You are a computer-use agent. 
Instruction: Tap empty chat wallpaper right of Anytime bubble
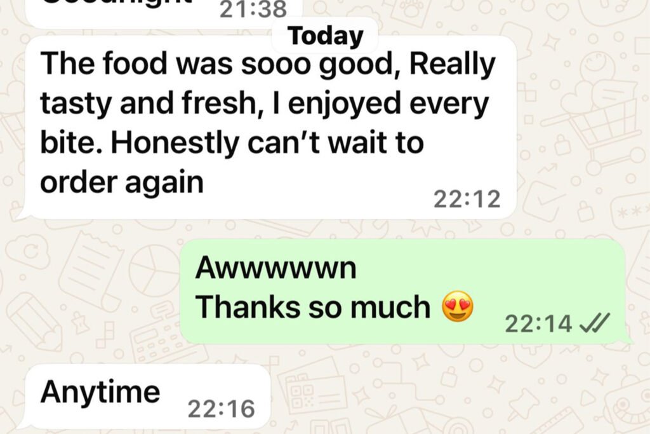point(456,394)
